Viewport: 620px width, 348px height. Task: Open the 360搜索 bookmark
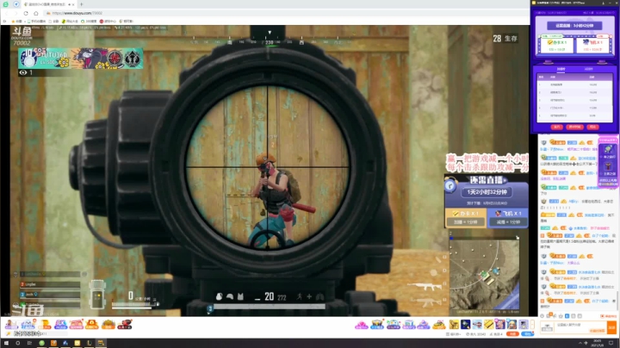tap(89, 22)
